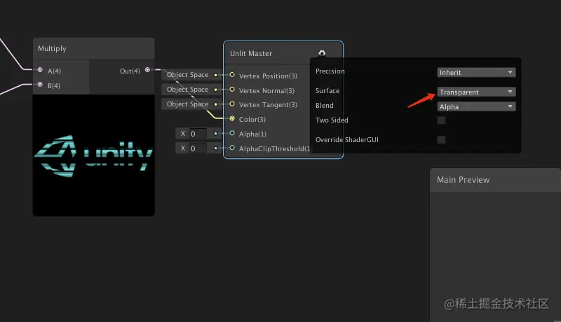Click the Alpha(1) port label

252,134
